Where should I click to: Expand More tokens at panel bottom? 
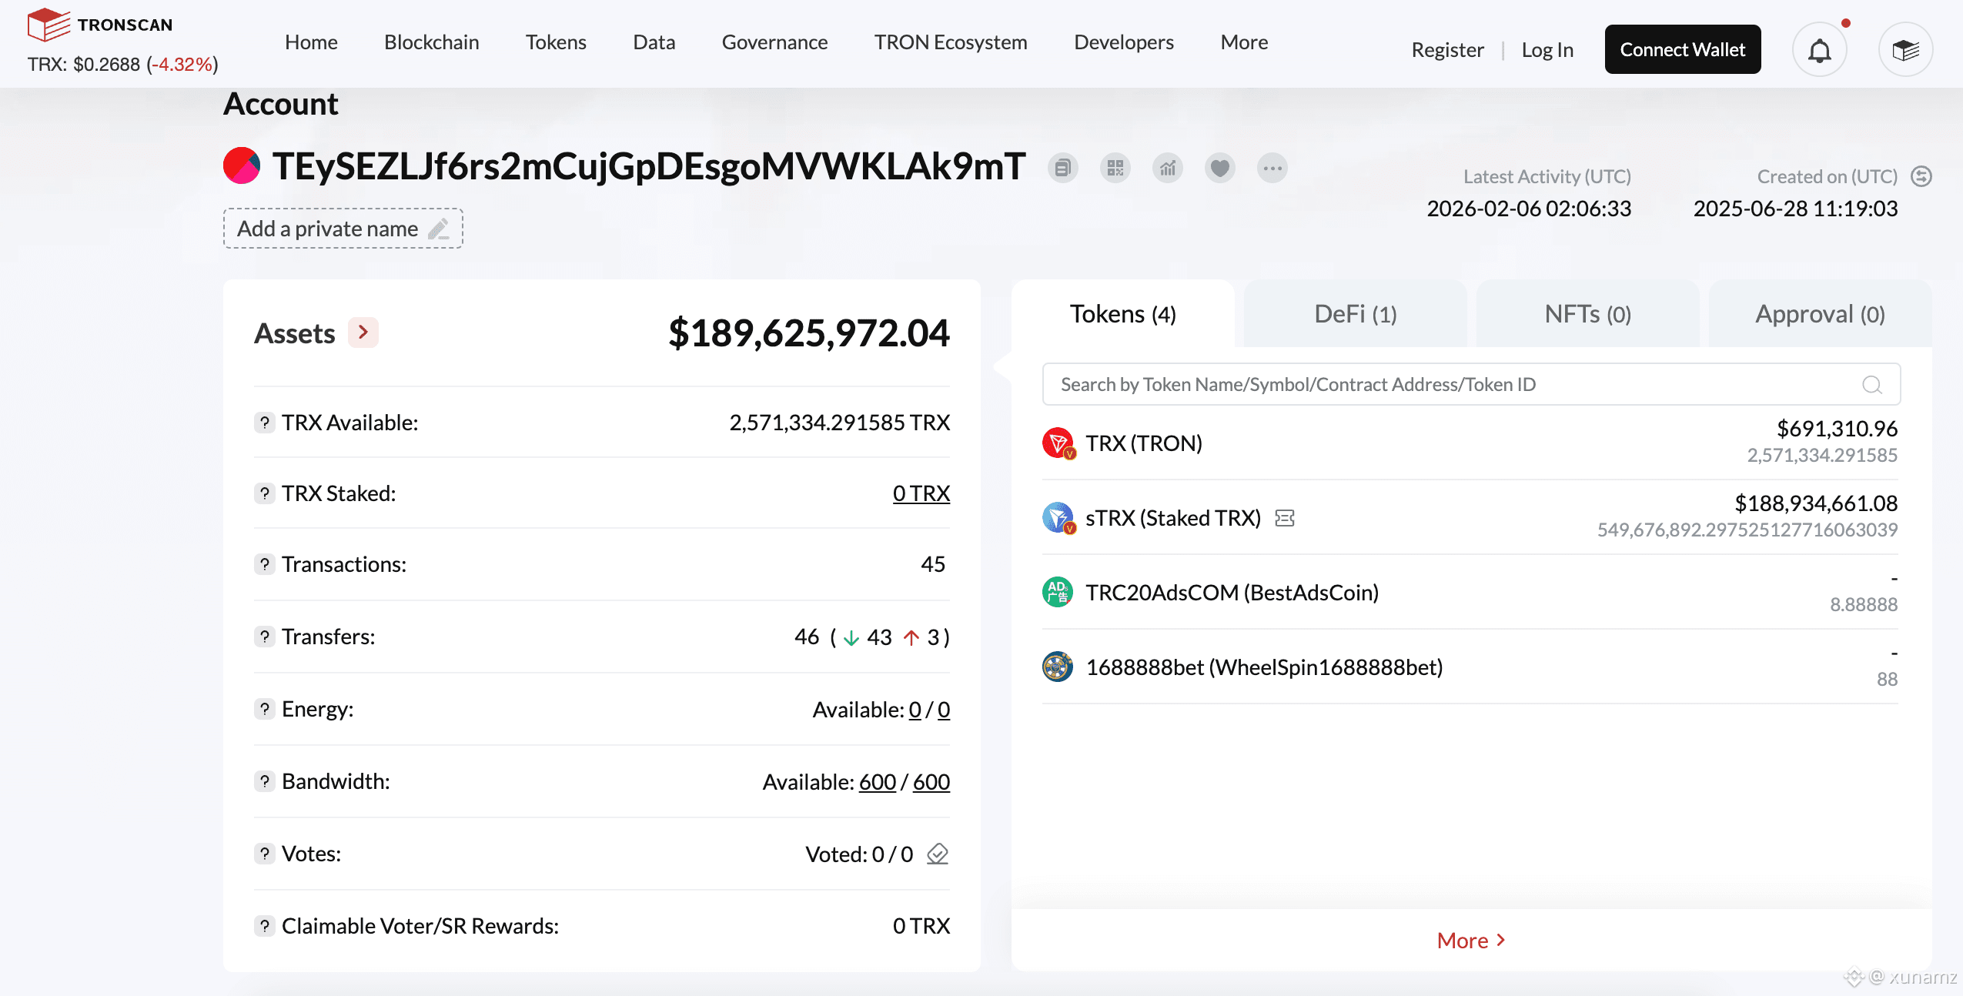click(1470, 941)
